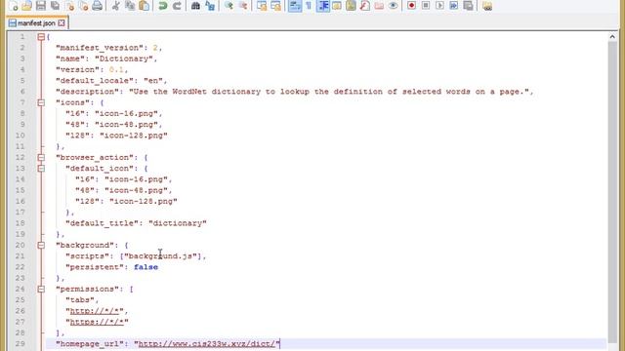625x351 pixels.
Task: Click the last plugin icon on the toolbar
Action: coord(487,6)
